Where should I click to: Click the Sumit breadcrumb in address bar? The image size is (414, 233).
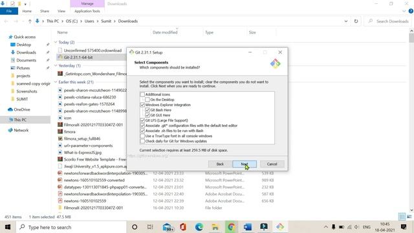(x=106, y=21)
